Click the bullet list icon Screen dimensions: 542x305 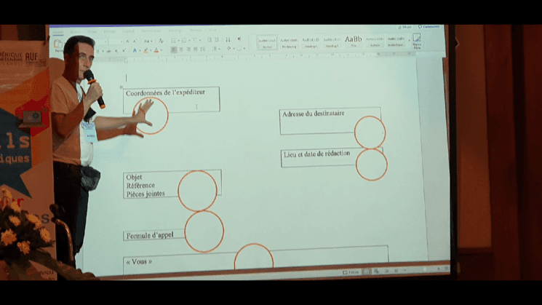click(x=175, y=40)
